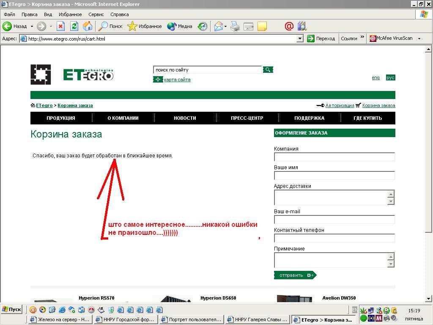Click the red @ icon in the toolbar
Screen dimensions: 433x325
click(289, 26)
